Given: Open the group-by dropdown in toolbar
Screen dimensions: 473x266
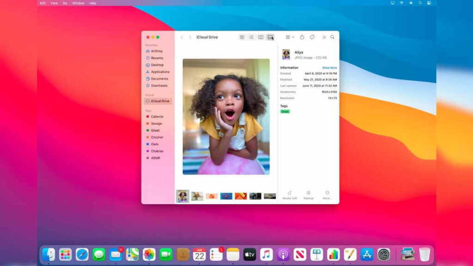Looking at the screenshot, I should coord(290,37).
